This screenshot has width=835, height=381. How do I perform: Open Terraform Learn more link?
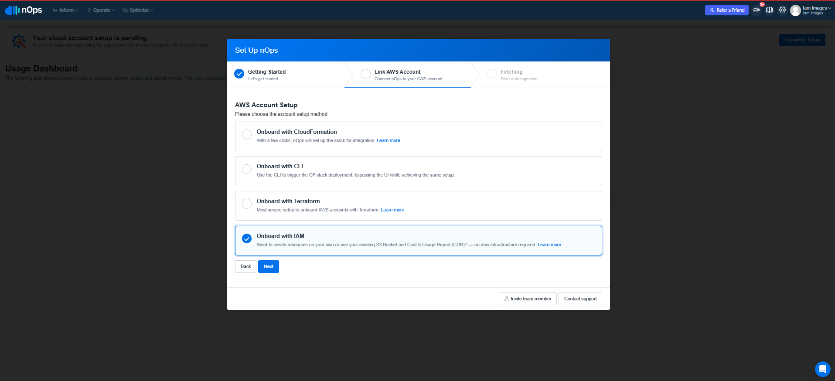click(392, 210)
